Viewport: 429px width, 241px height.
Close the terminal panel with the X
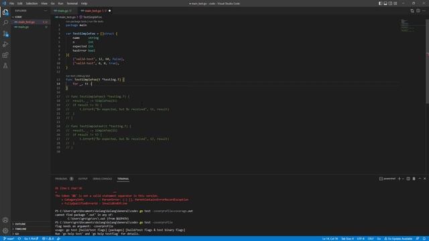pos(424,179)
